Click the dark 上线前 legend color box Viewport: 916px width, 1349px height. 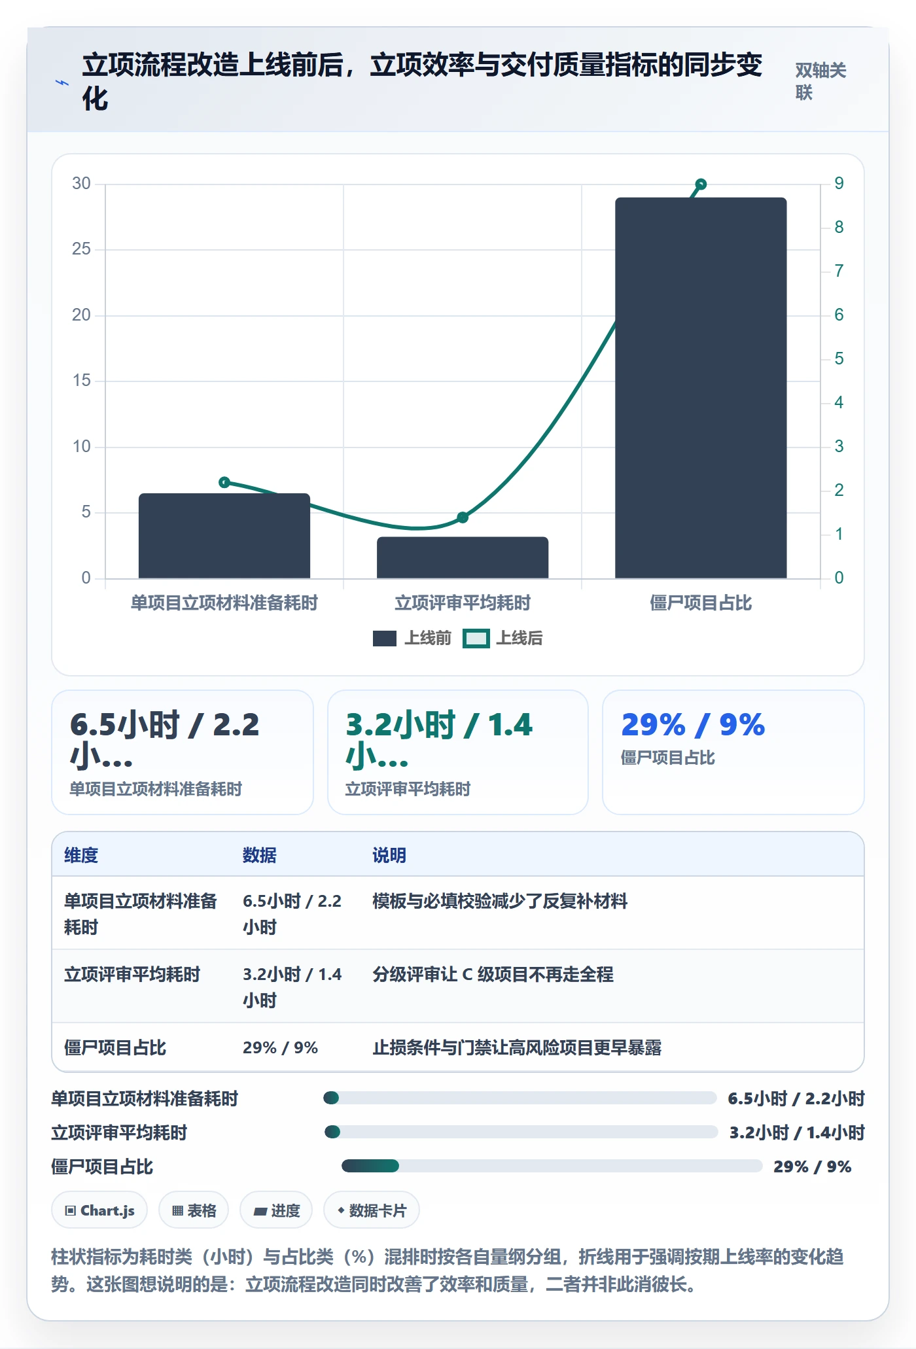tap(385, 639)
